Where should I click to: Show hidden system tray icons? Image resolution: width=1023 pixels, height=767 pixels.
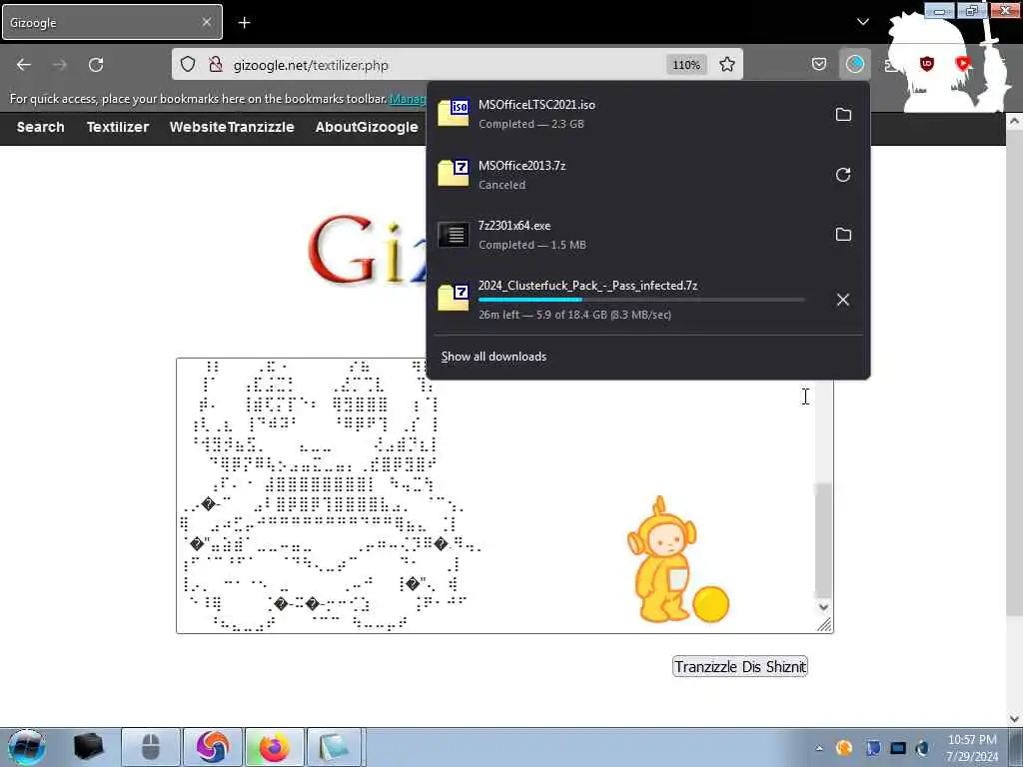(819, 748)
